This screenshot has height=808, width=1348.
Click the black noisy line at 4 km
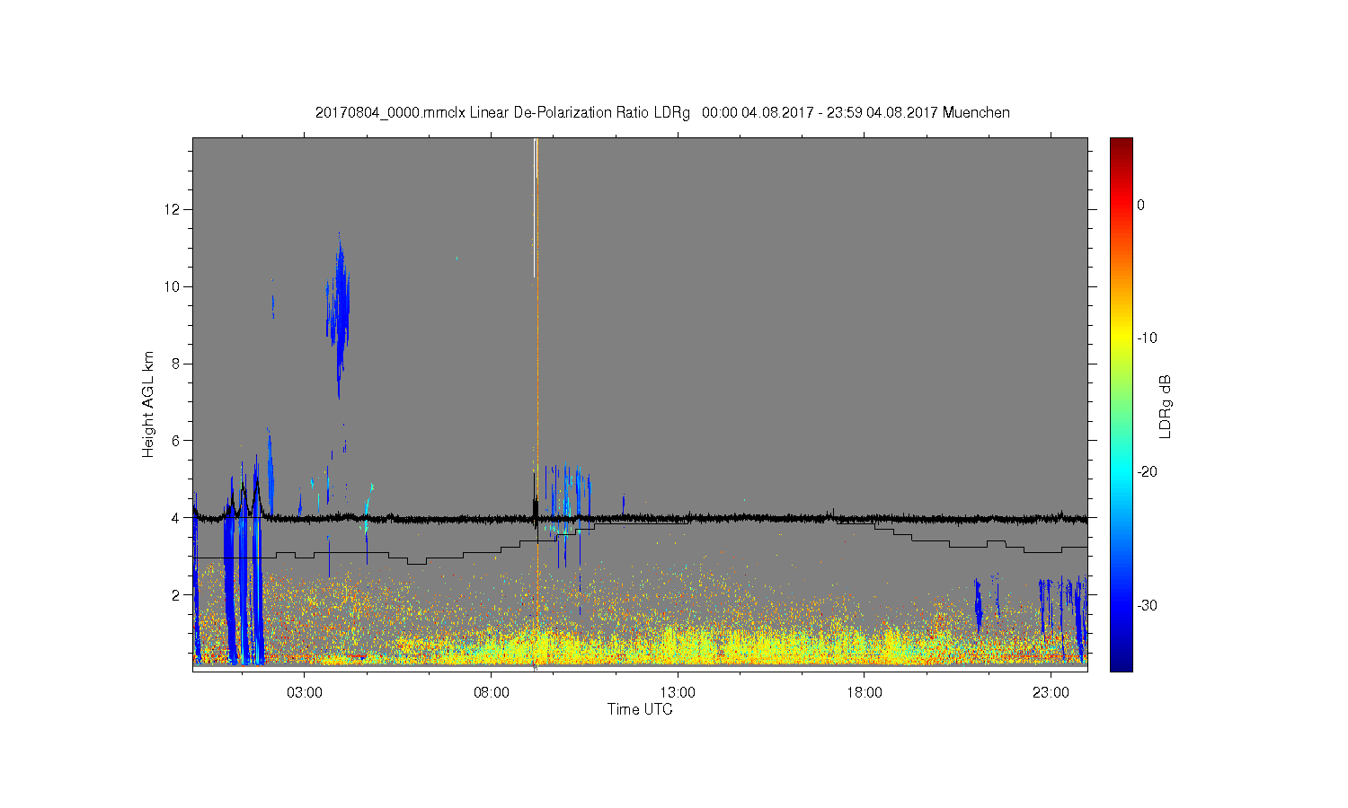(640, 518)
